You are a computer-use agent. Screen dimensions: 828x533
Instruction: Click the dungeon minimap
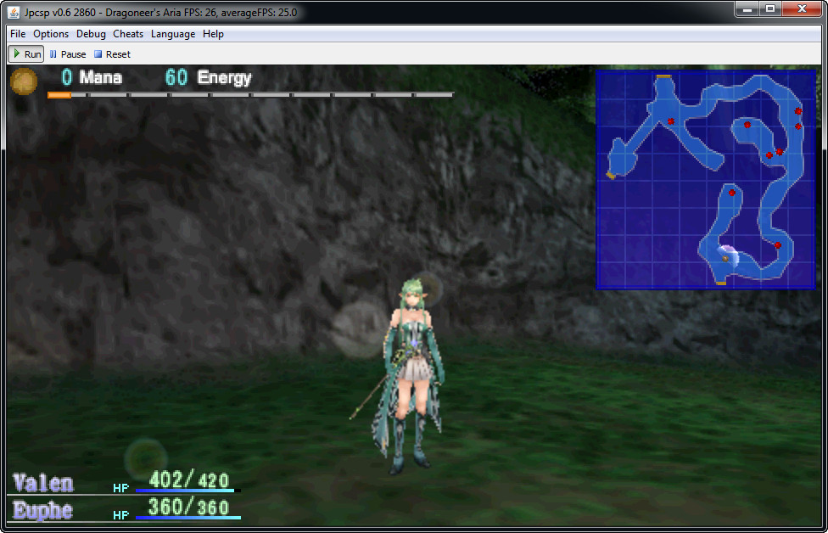(706, 180)
